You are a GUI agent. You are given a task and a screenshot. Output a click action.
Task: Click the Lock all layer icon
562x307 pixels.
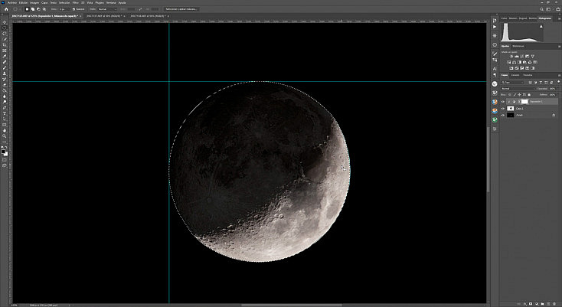point(529,95)
